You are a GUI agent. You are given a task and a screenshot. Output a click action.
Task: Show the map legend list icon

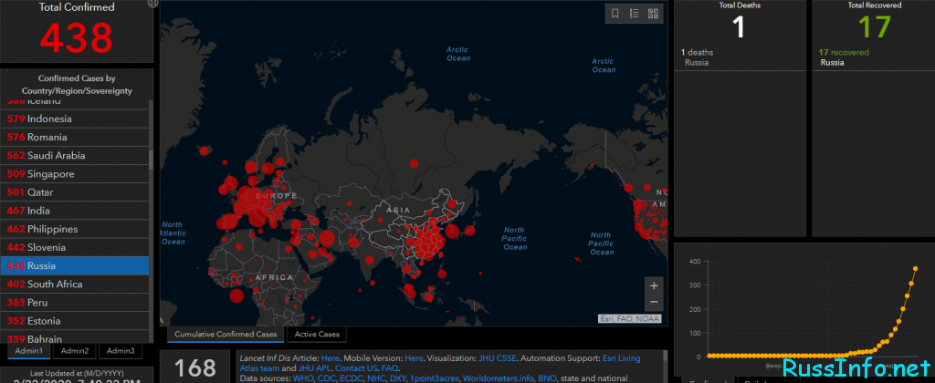tap(635, 14)
